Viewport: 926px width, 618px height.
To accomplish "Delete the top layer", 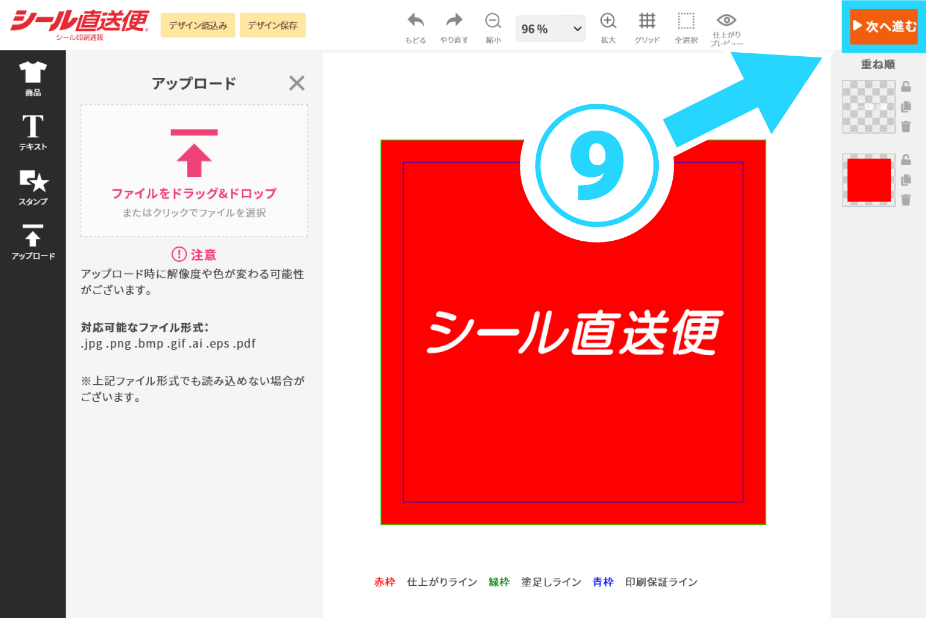I will coord(906,127).
